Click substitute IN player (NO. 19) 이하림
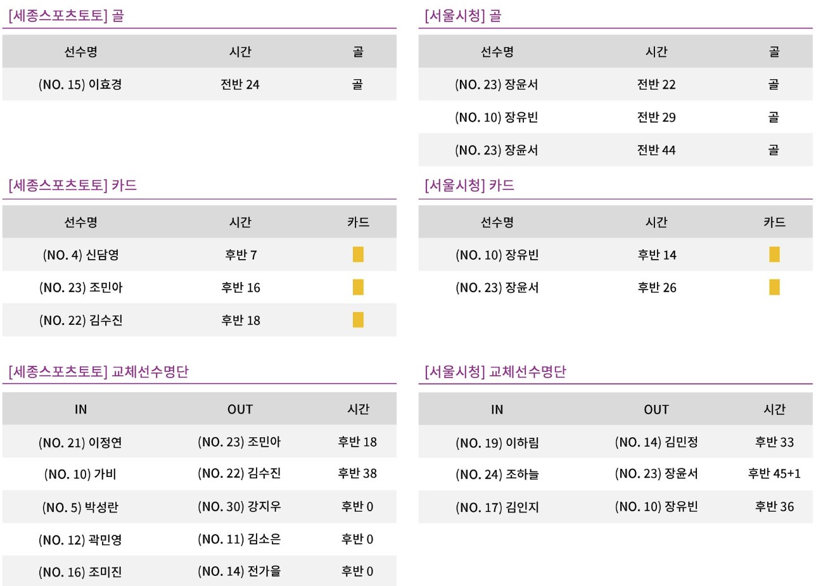 (x=497, y=442)
